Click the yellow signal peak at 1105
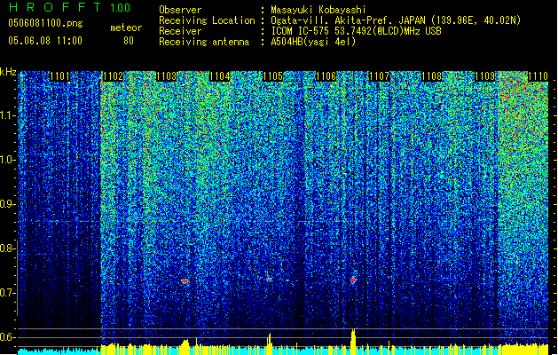Screen dimensions: 558x355 click(270, 343)
